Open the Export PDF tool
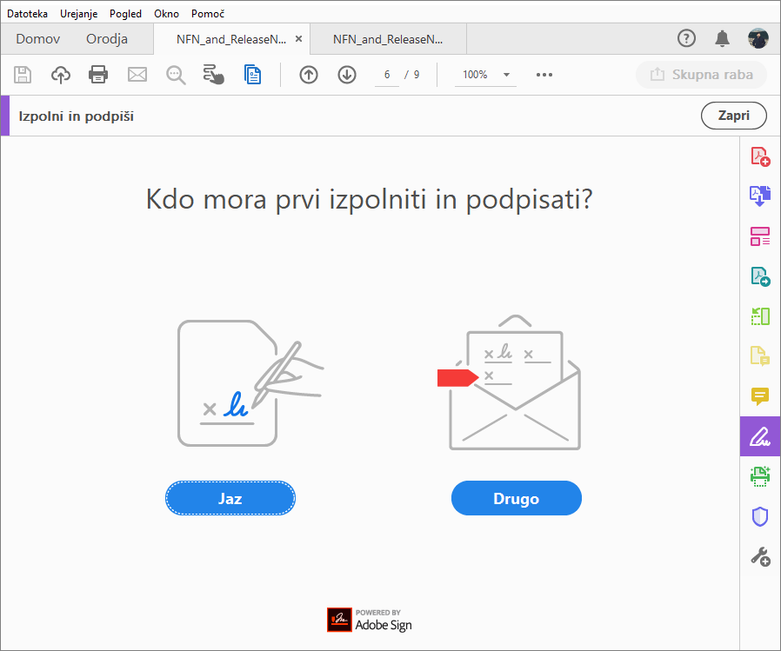 point(759,196)
